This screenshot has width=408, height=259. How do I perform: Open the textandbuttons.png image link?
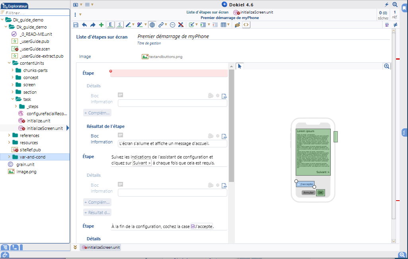pos(166,57)
